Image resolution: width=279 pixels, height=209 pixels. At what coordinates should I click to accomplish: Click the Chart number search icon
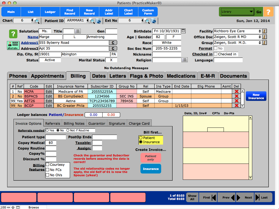[36, 21]
